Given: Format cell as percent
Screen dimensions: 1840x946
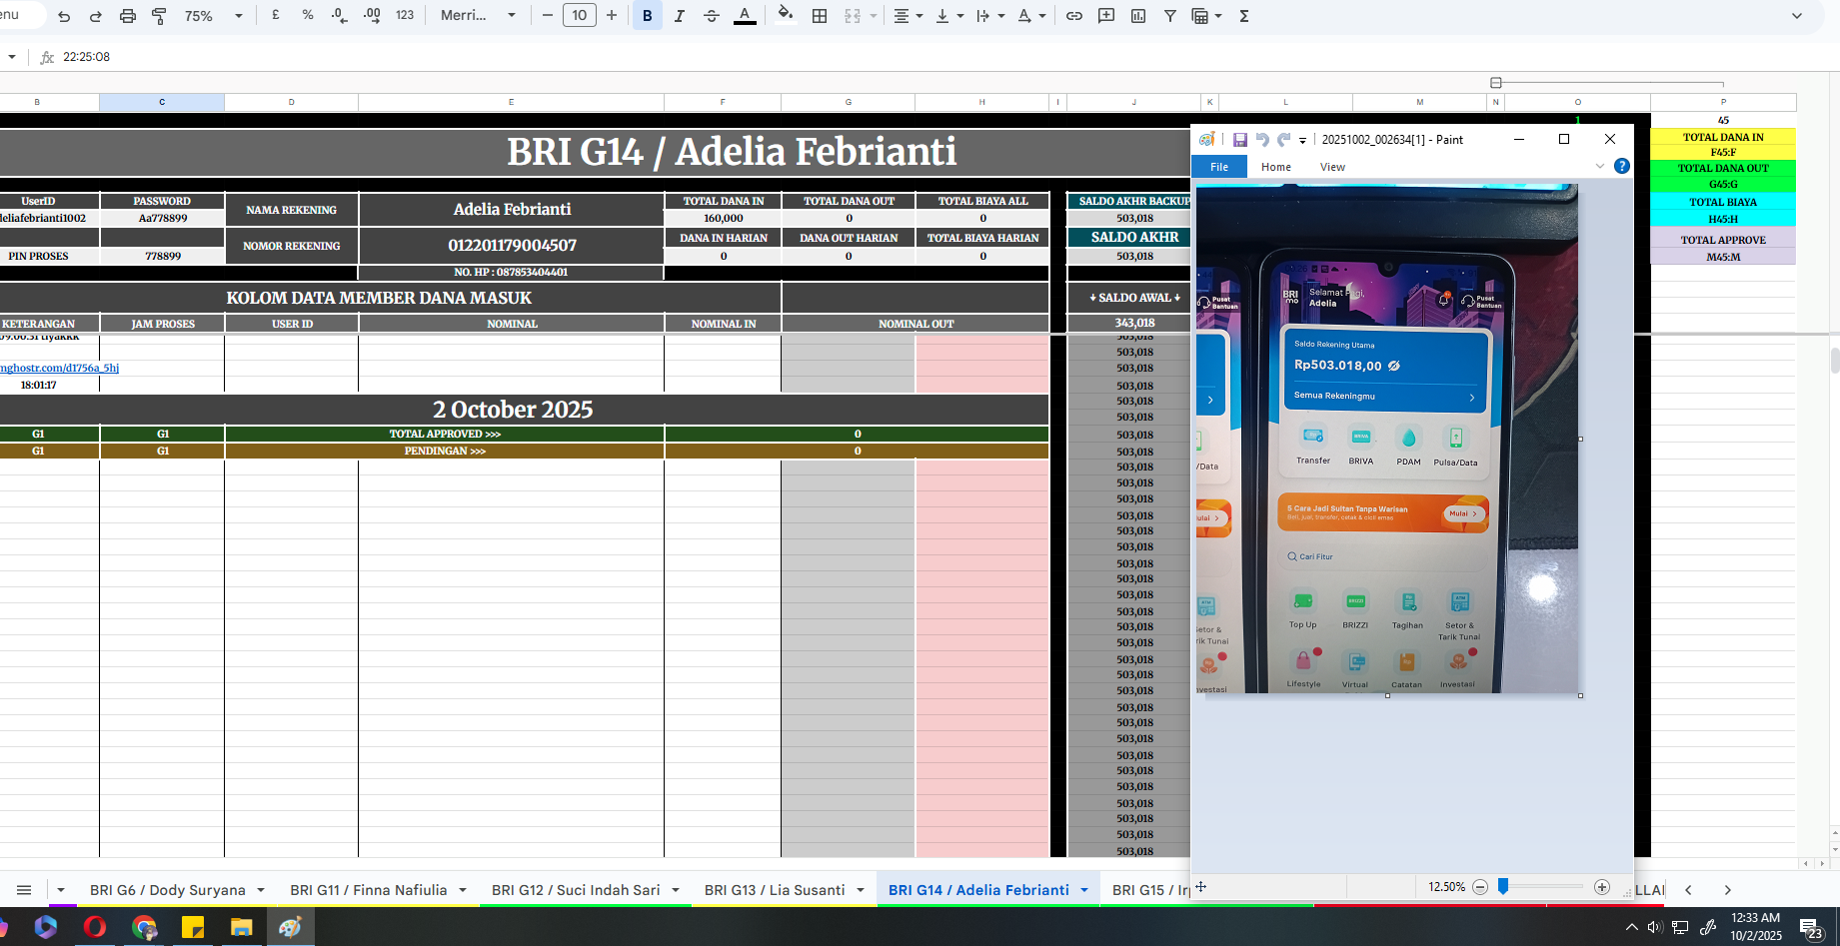Looking at the screenshot, I should (308, 16).
